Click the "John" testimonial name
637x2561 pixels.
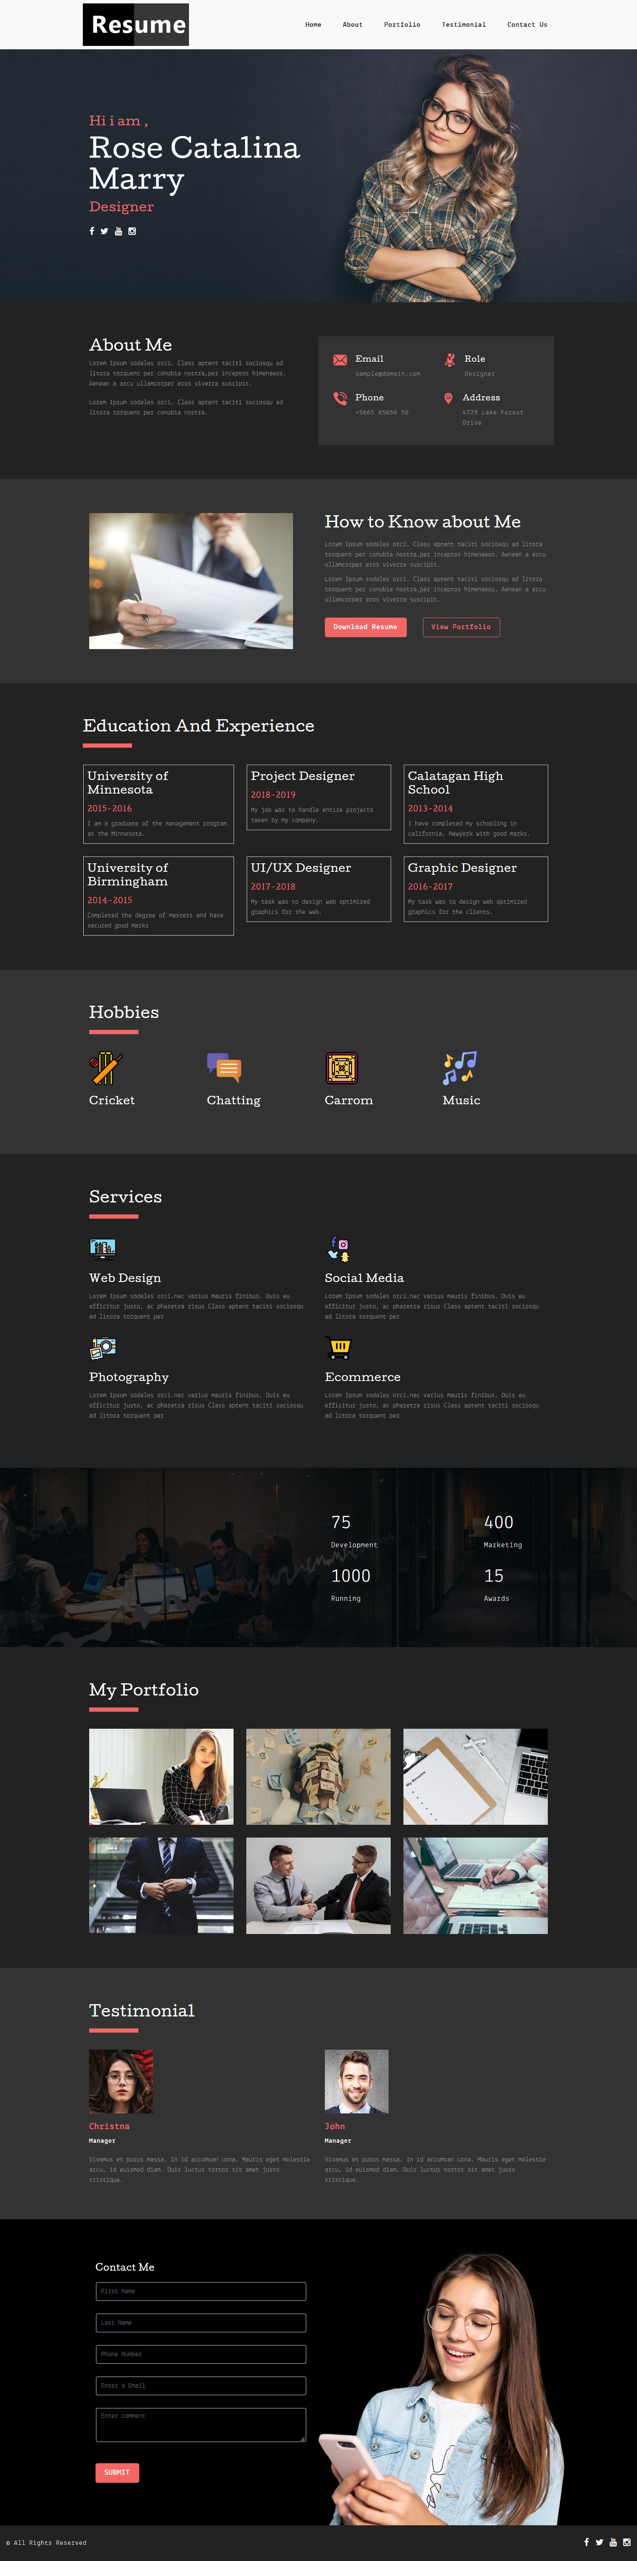coord(335,2127)
